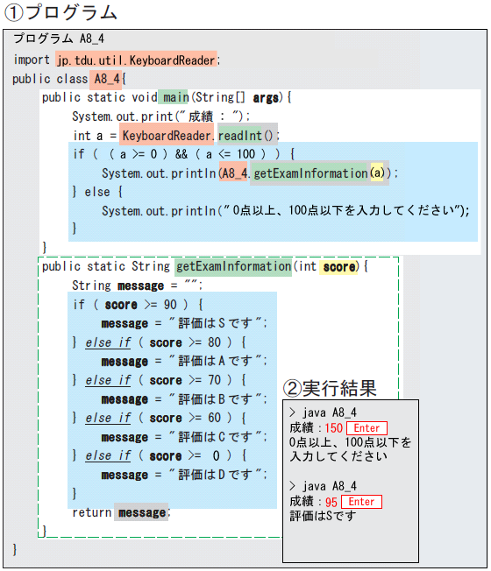Click the 評価はSです output line
This screenshot has height=571, width=491.
pos(323,516)
